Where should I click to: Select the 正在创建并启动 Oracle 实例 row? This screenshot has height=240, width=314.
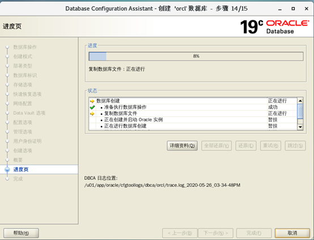coord(193,120)
